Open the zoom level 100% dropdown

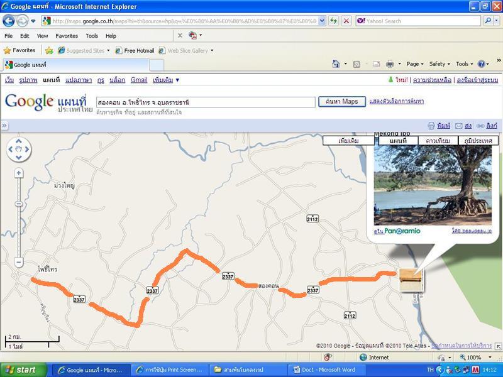490,357
